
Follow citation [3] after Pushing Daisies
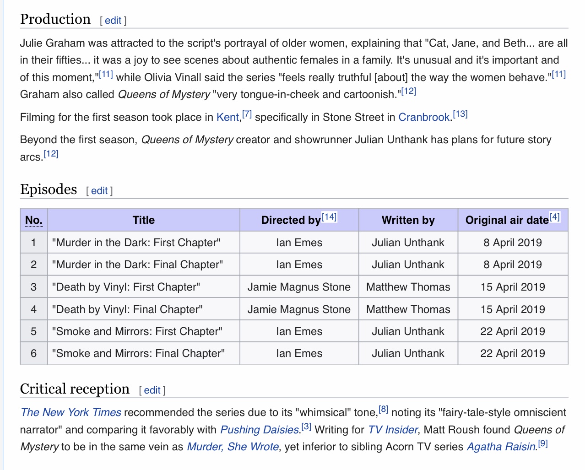[307, 427]
